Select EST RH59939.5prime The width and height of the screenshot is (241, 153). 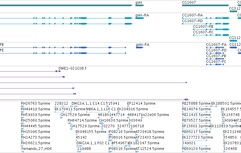pos(35,115)
